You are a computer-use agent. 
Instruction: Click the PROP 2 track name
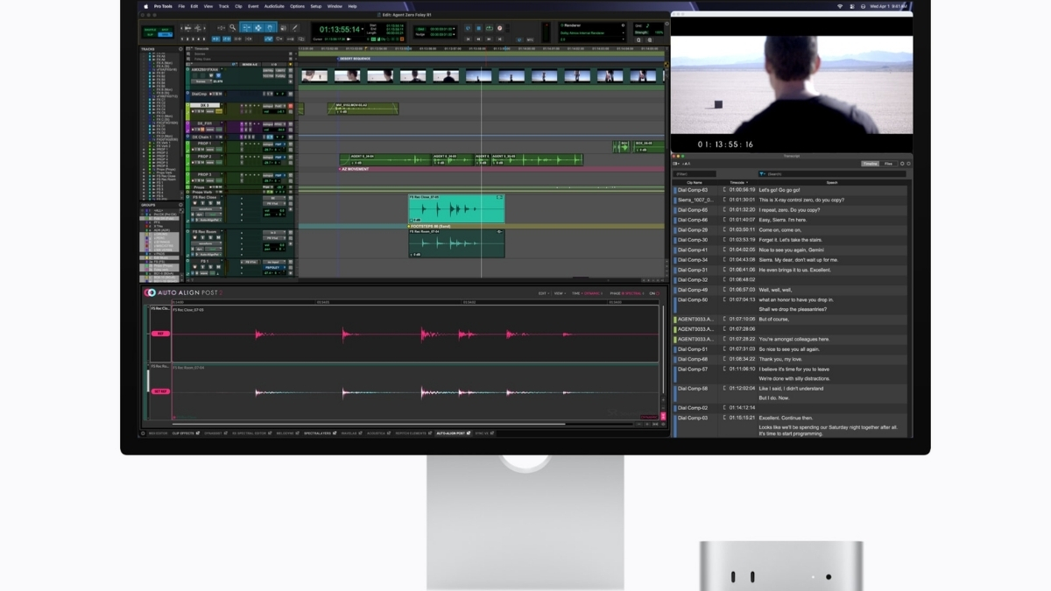click(204, 156)
